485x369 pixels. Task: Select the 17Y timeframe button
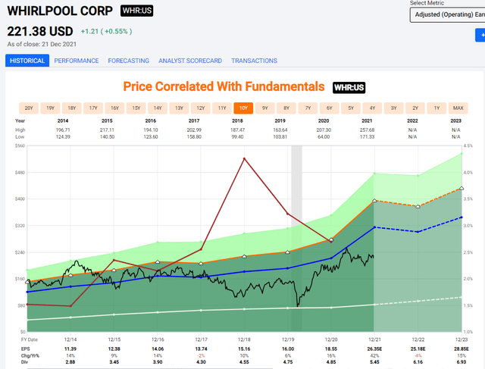point(93,108)
